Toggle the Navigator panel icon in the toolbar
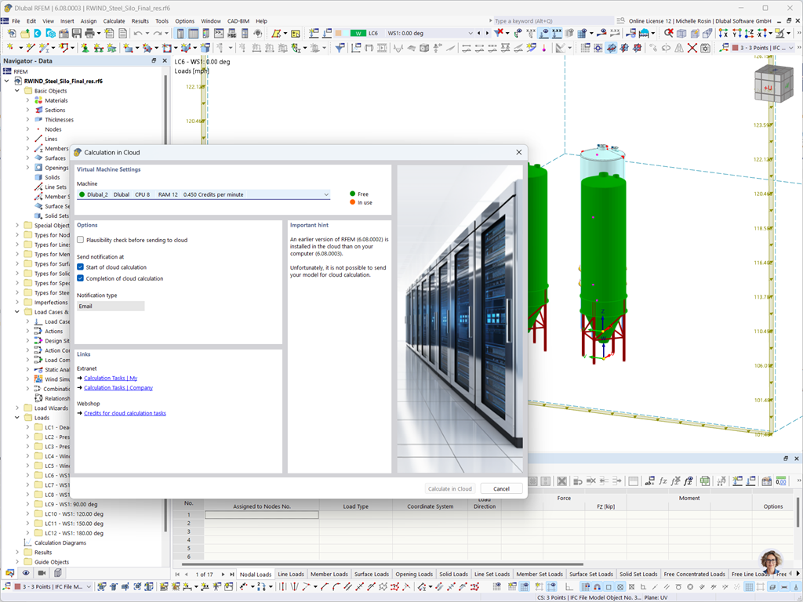This screenshot has height=602, width=803. (180, 33)
